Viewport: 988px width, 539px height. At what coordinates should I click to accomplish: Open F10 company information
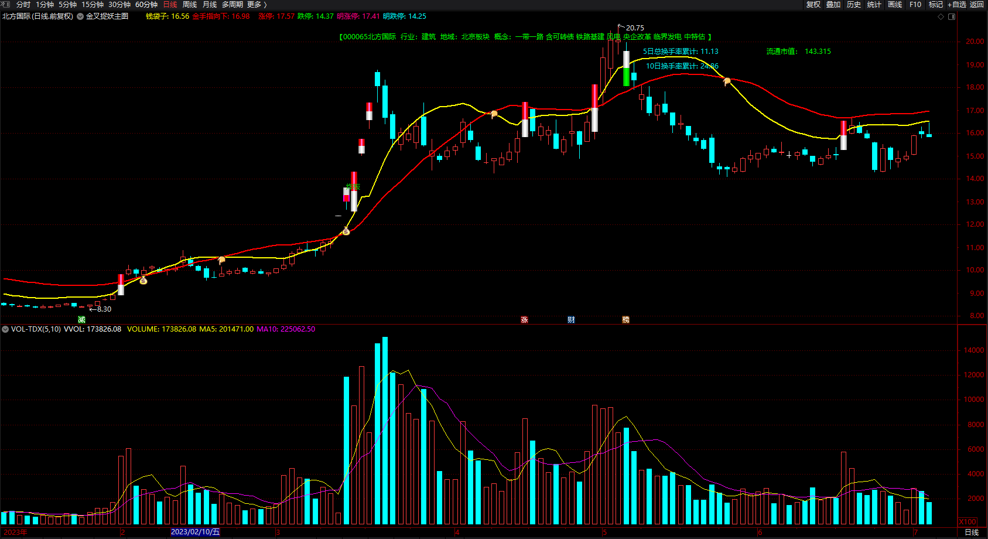(x=915, y=5)
